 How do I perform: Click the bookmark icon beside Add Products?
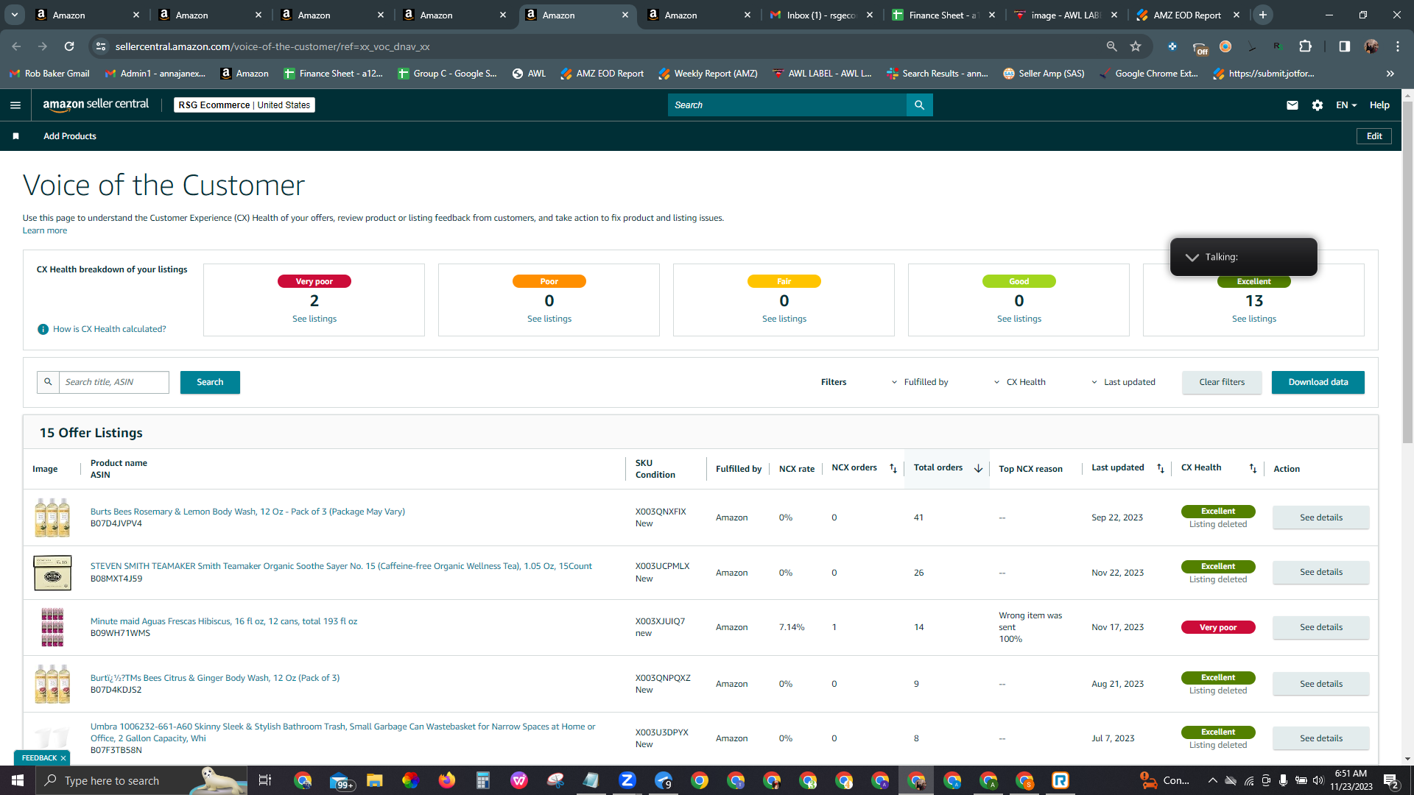pyautogui.click(x=15, y=136)
